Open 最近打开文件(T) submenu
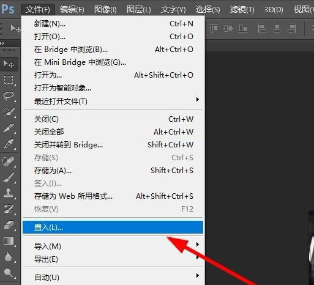Viewport: 314px width, 285px height. coord(113,101)
